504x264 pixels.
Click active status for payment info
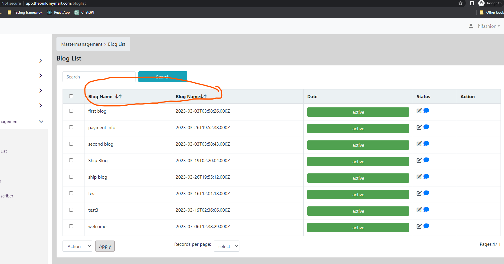click(x=358, y=129)
